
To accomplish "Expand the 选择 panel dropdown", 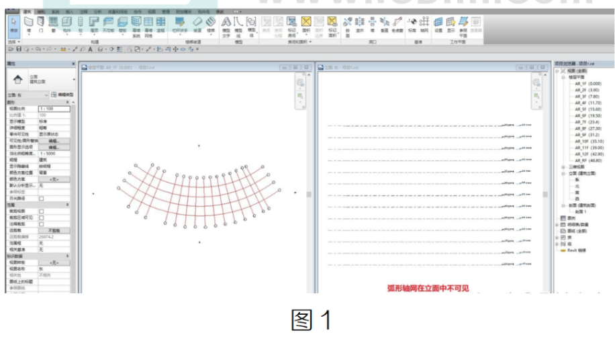I will (14, 42).
